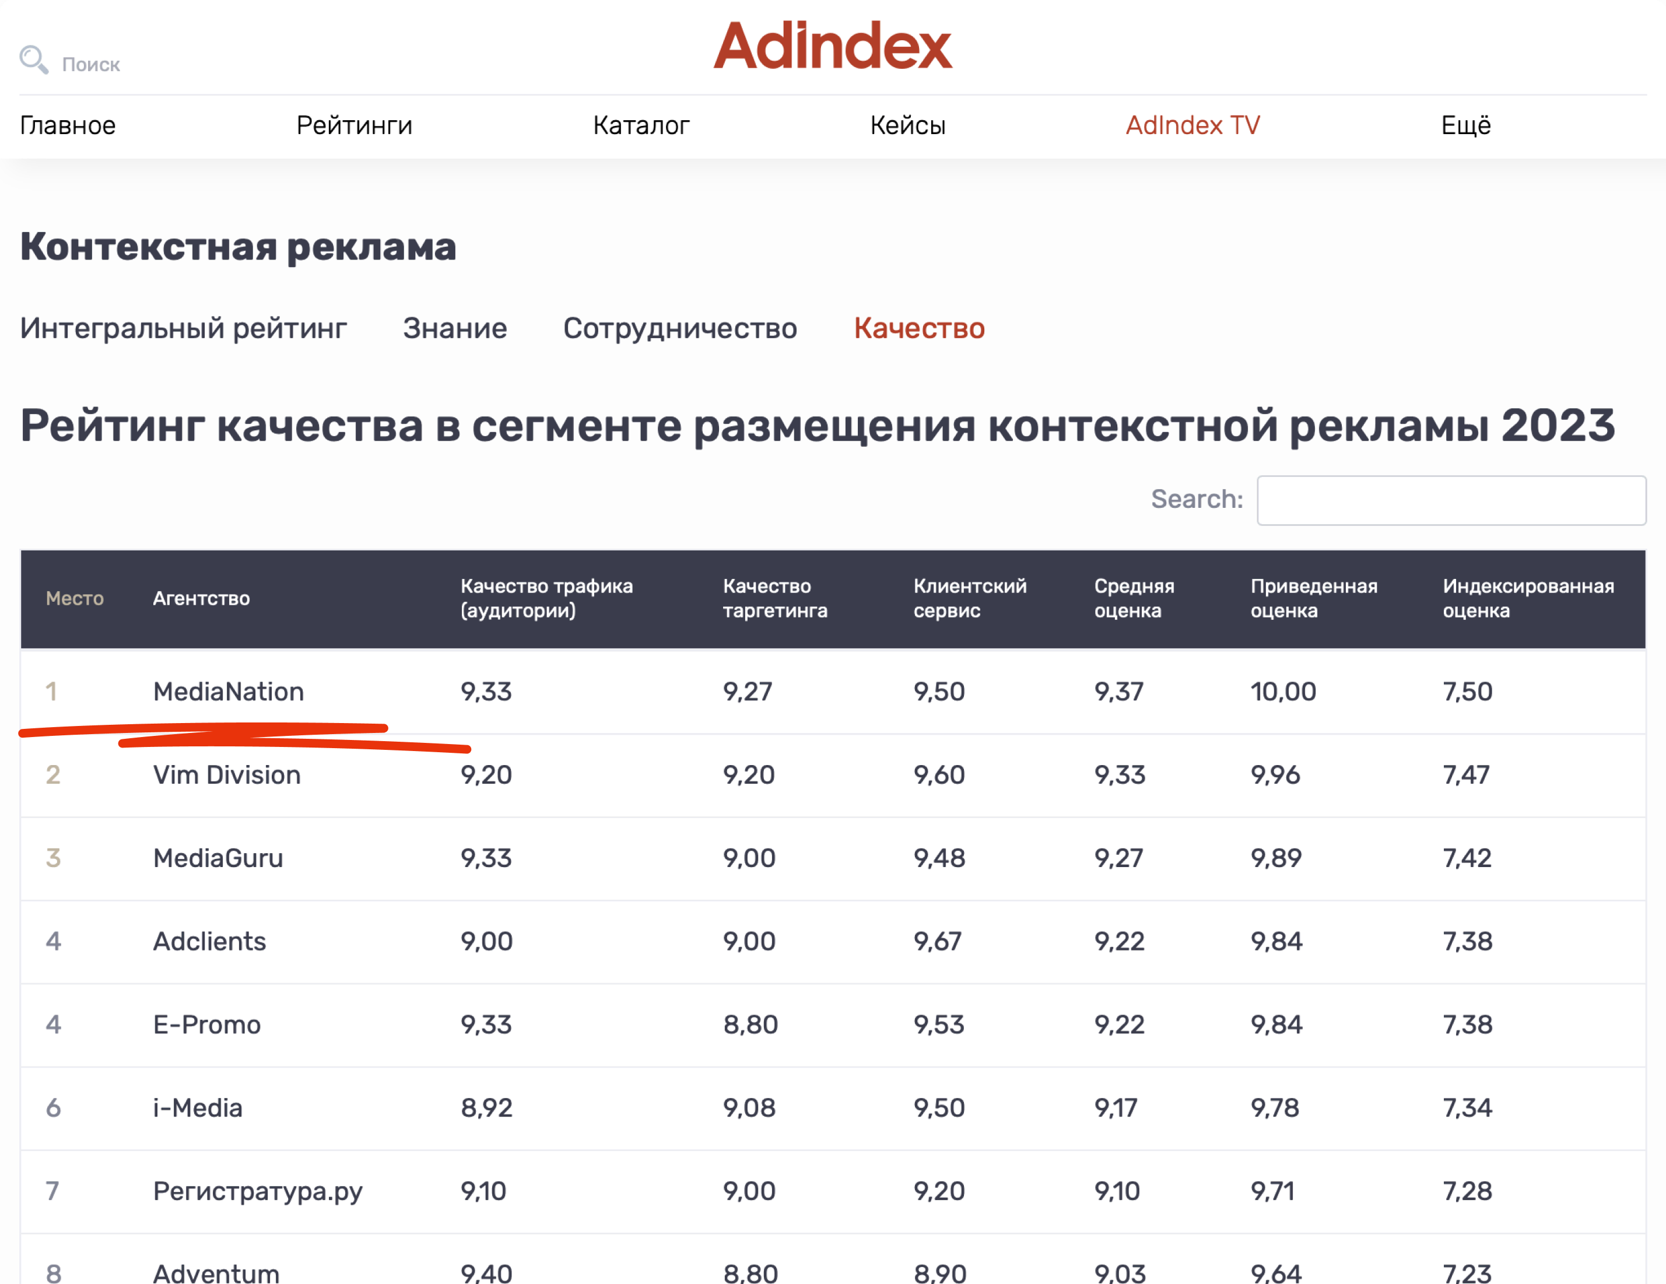
Task: Sort by Индексированная оценка column header
Action: [1528, 598]
